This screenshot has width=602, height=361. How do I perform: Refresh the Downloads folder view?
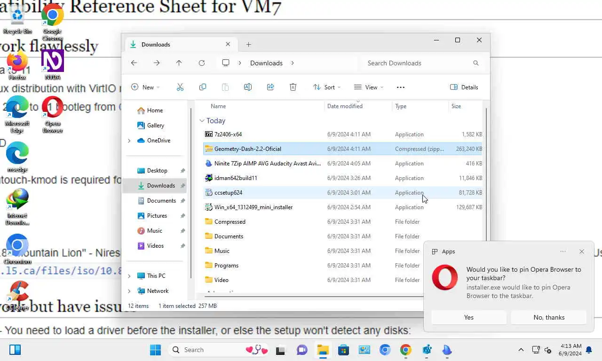(202, 63)
